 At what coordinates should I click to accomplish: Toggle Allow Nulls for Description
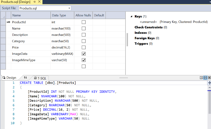[x=84, y=35]
